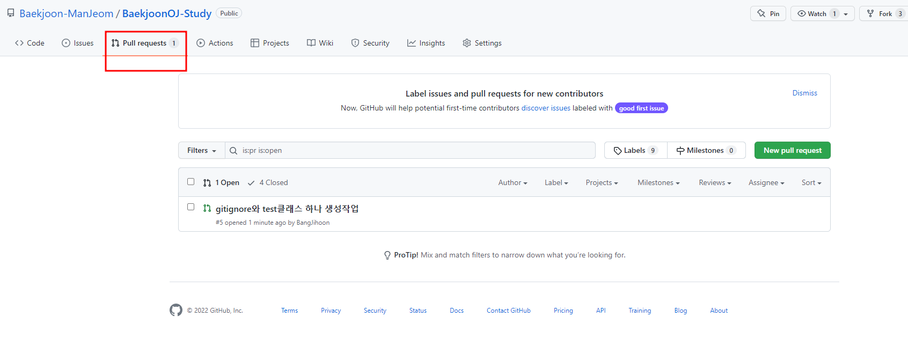Switch to the Code tab
Image resolution: width=908 pixels, height=339 pixels.
coord(30,43)
